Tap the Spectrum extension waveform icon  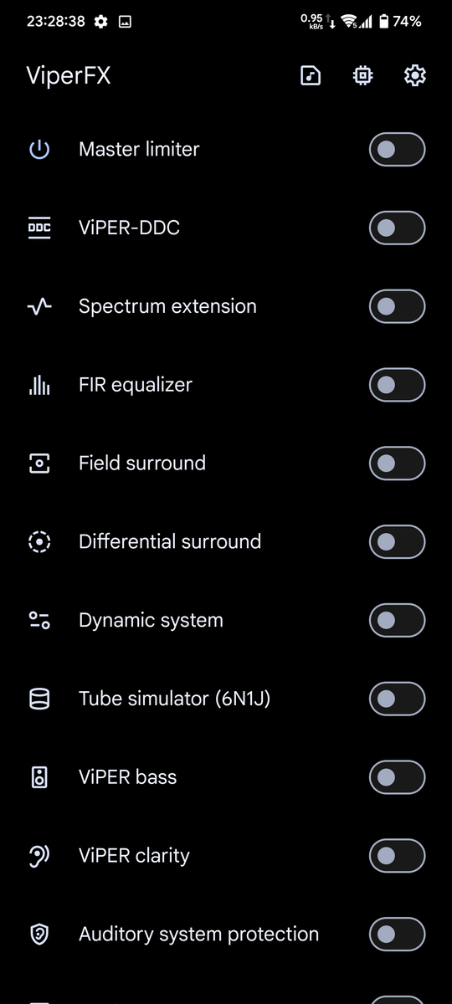pyautogui.click(x=39, y=306)
